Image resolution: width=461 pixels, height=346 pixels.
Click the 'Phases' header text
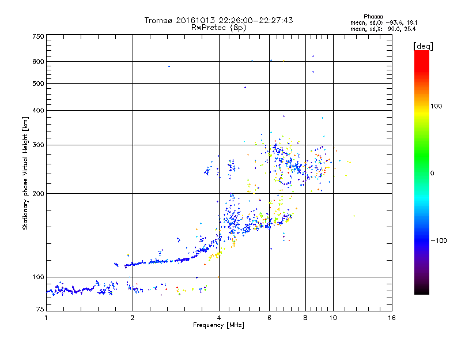373,17
